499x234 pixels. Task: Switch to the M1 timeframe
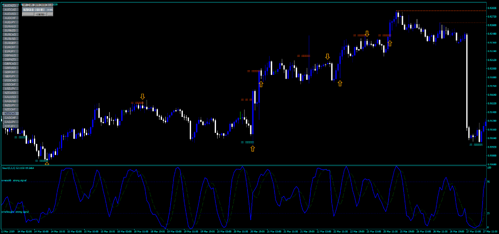tap(25, 5)
